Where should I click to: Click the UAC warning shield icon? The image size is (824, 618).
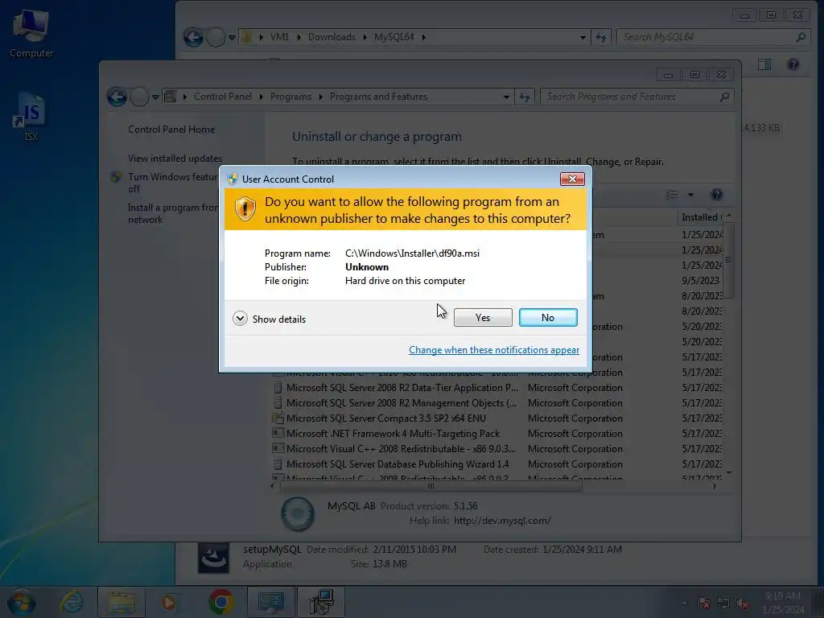coord(245,209)
